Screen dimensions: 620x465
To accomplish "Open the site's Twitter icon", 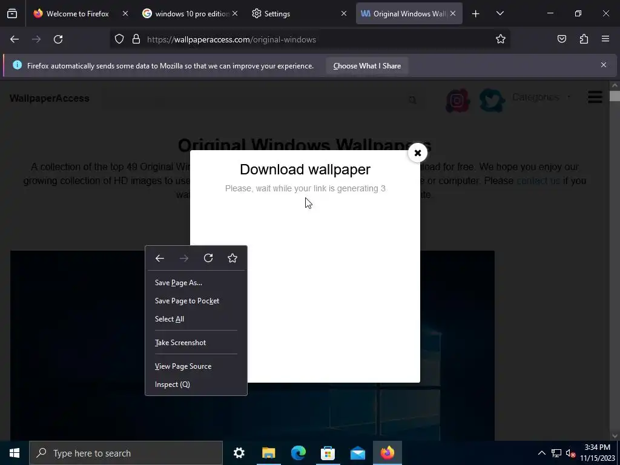I will (492, 101).
